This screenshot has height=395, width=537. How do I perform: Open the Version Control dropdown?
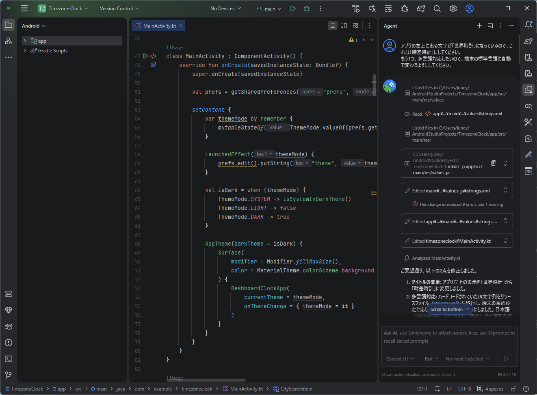pyautogui.click(x=119, y=8)
